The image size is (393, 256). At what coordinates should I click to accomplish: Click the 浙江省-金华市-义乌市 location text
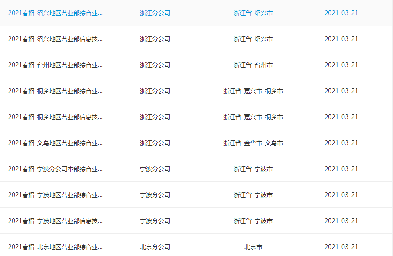[x=253, y=143]
